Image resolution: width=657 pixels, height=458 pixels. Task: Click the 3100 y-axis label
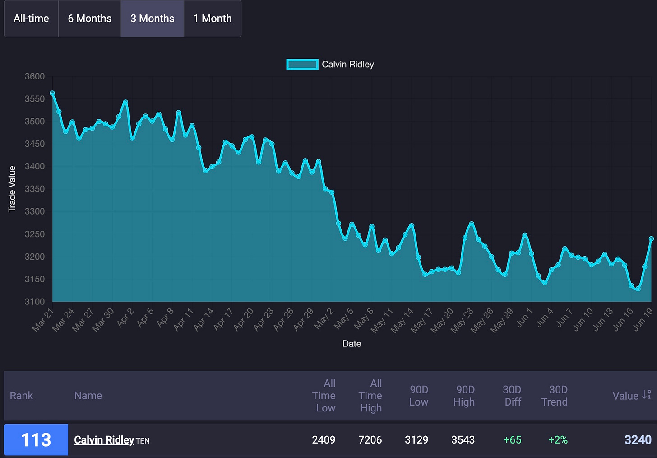tap(35, 302)
